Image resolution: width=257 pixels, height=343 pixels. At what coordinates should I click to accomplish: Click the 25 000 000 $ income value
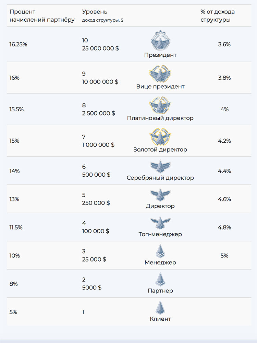(100, 48)
